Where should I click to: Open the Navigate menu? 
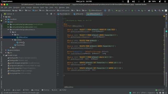(x=16, y=8)
